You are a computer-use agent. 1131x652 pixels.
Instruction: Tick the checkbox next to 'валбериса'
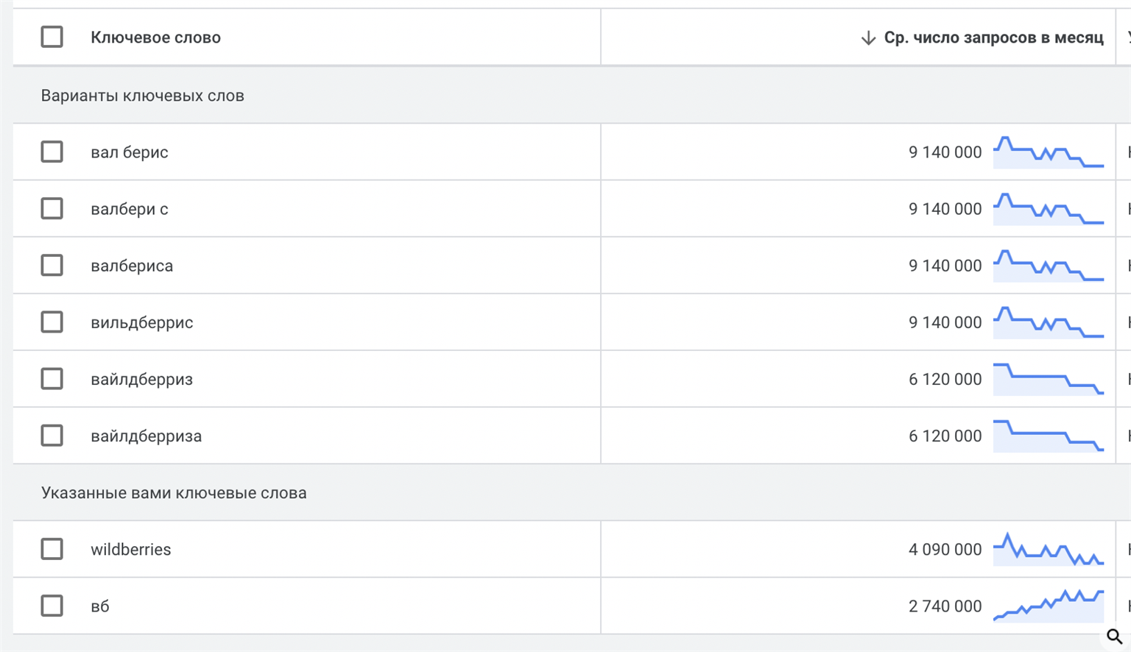pos(52,266)
